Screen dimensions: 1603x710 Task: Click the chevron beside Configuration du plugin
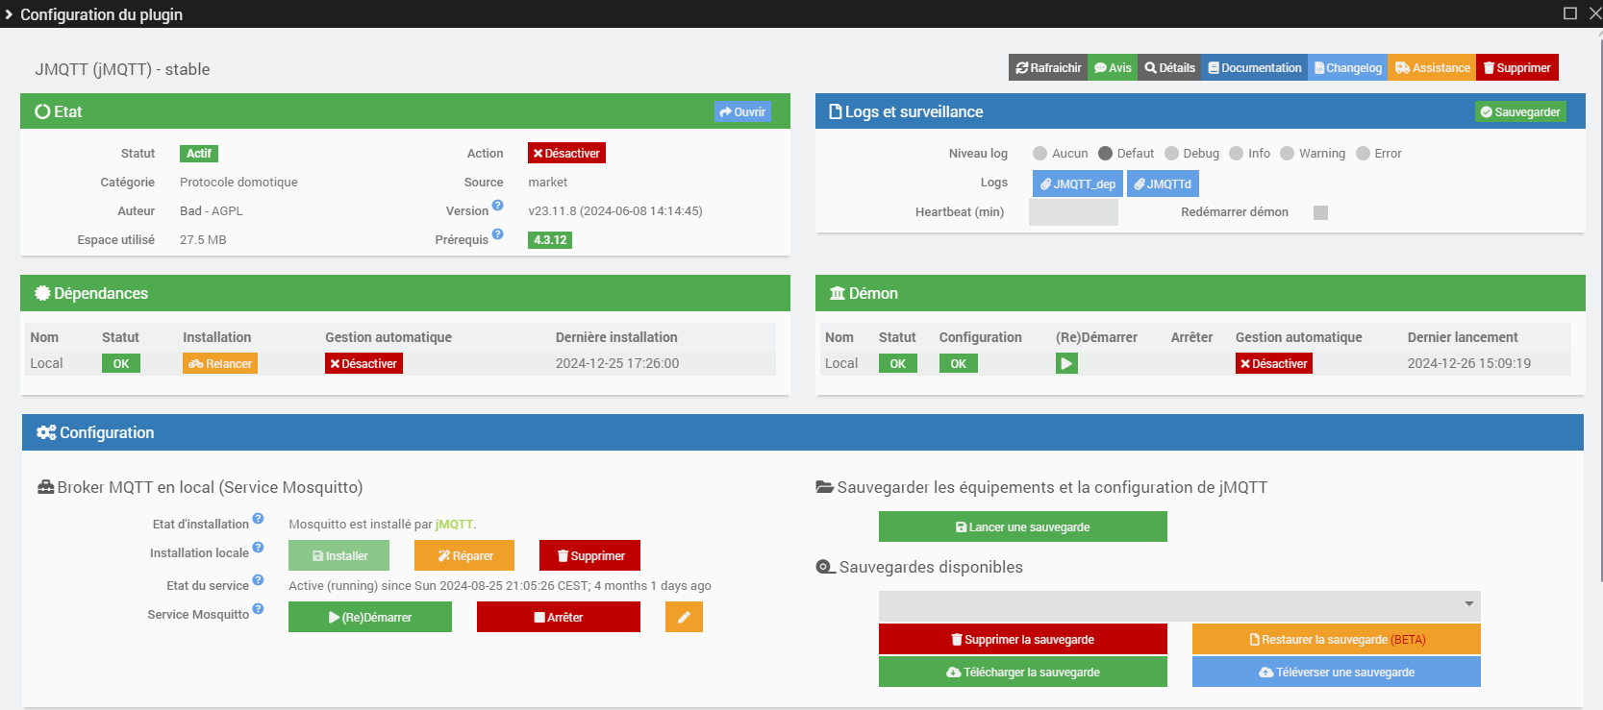tap(9, 14)
